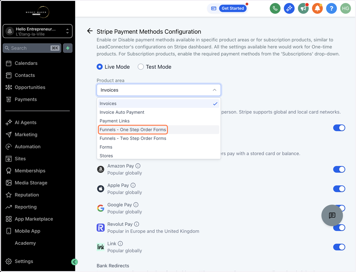Click the Apple Pay logo
Image resolution: width=356 pixels, height=272 pixels.
click(101, 189)
